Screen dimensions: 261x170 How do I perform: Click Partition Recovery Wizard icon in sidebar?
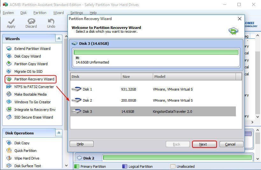(9, 79)
